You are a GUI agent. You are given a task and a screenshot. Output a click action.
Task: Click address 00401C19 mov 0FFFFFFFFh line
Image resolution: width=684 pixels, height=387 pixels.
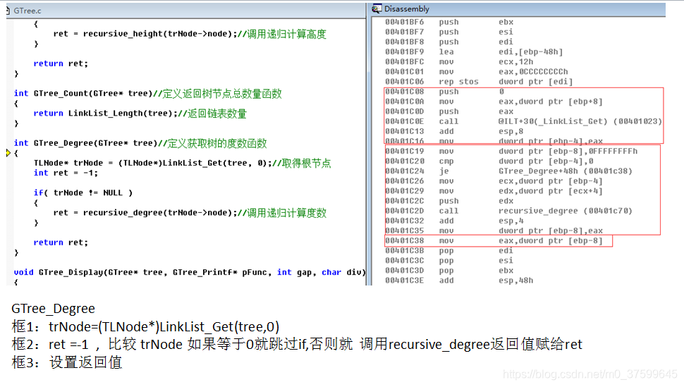(511, 151)
